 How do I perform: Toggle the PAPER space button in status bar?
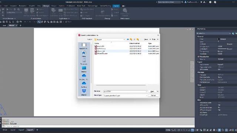click(168, 130)
